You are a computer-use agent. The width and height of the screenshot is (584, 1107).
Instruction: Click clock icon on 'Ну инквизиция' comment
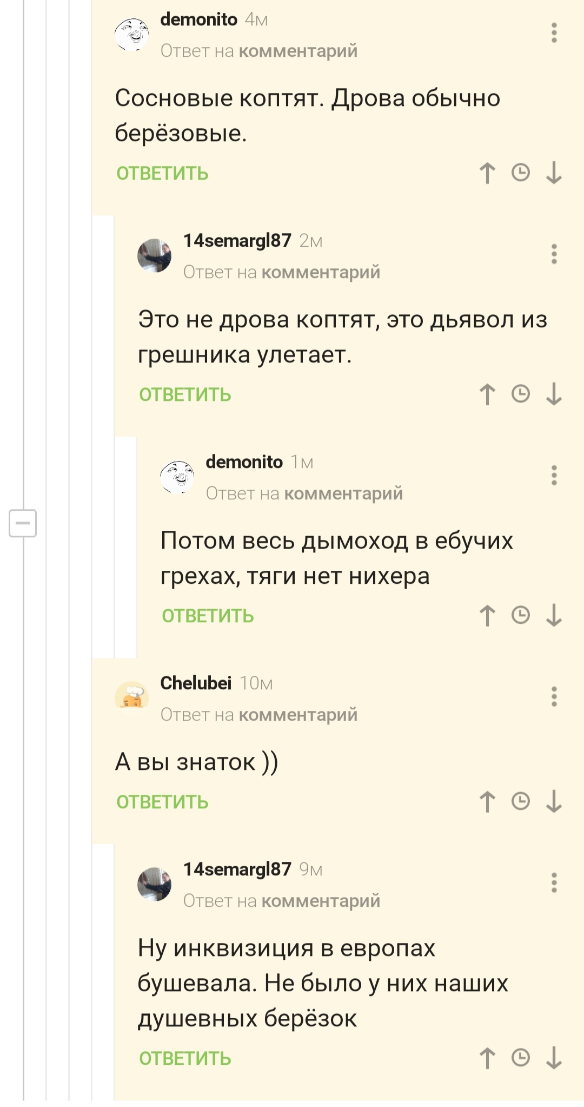coord(520,1058)
